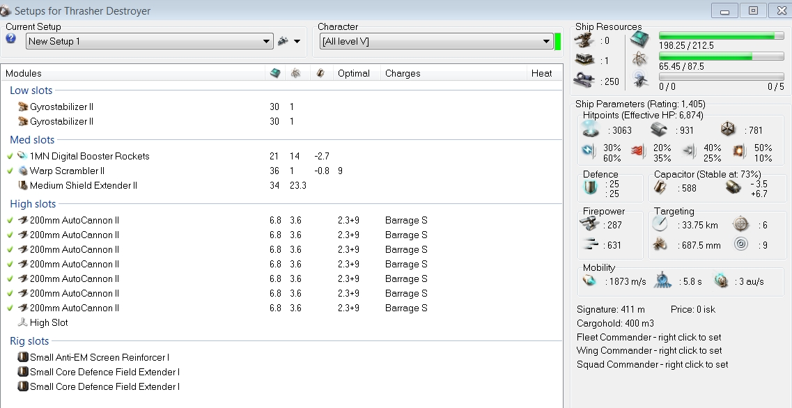Screen dimensions: 792x408
Task: Toggle second 200mm AutoCannon II checkmark
Action: tap(10, 235)
